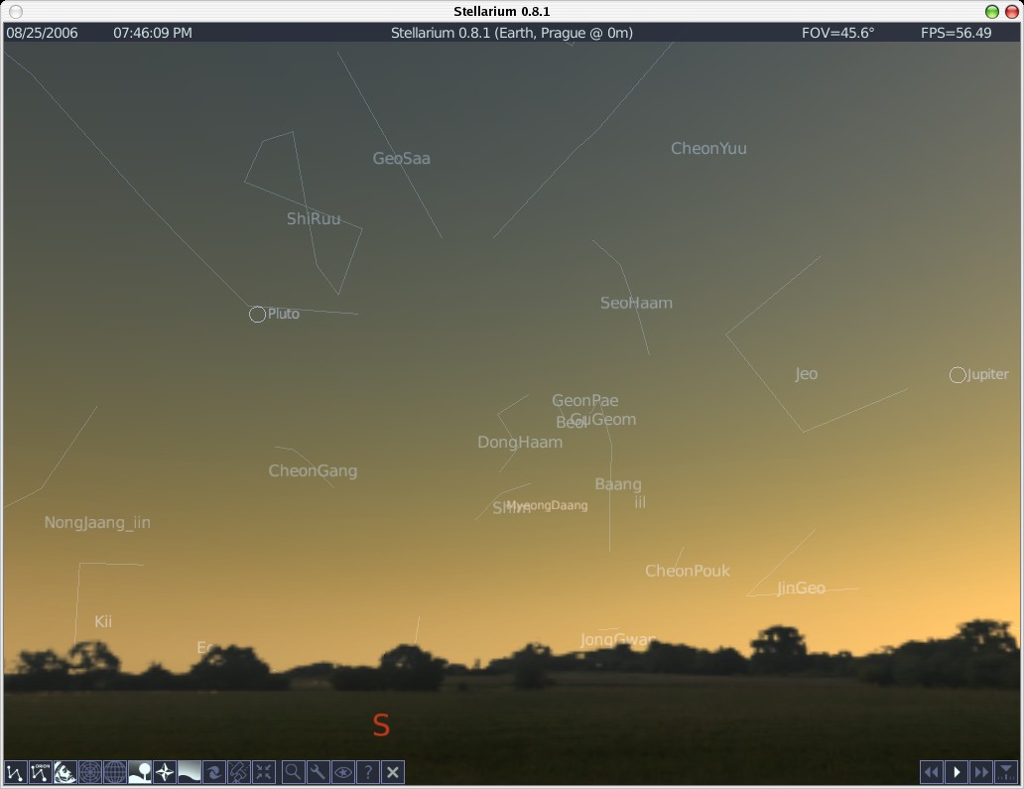This screenshot has width=1024, height=789.
Task: Toggle the atmosphere rendering
Action: 189,771
